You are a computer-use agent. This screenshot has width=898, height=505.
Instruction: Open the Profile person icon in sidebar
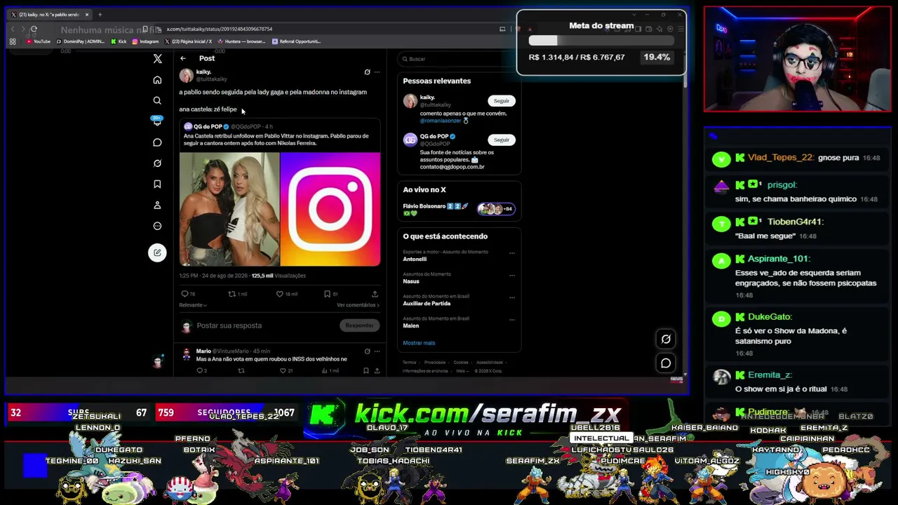tap(157, 206)
